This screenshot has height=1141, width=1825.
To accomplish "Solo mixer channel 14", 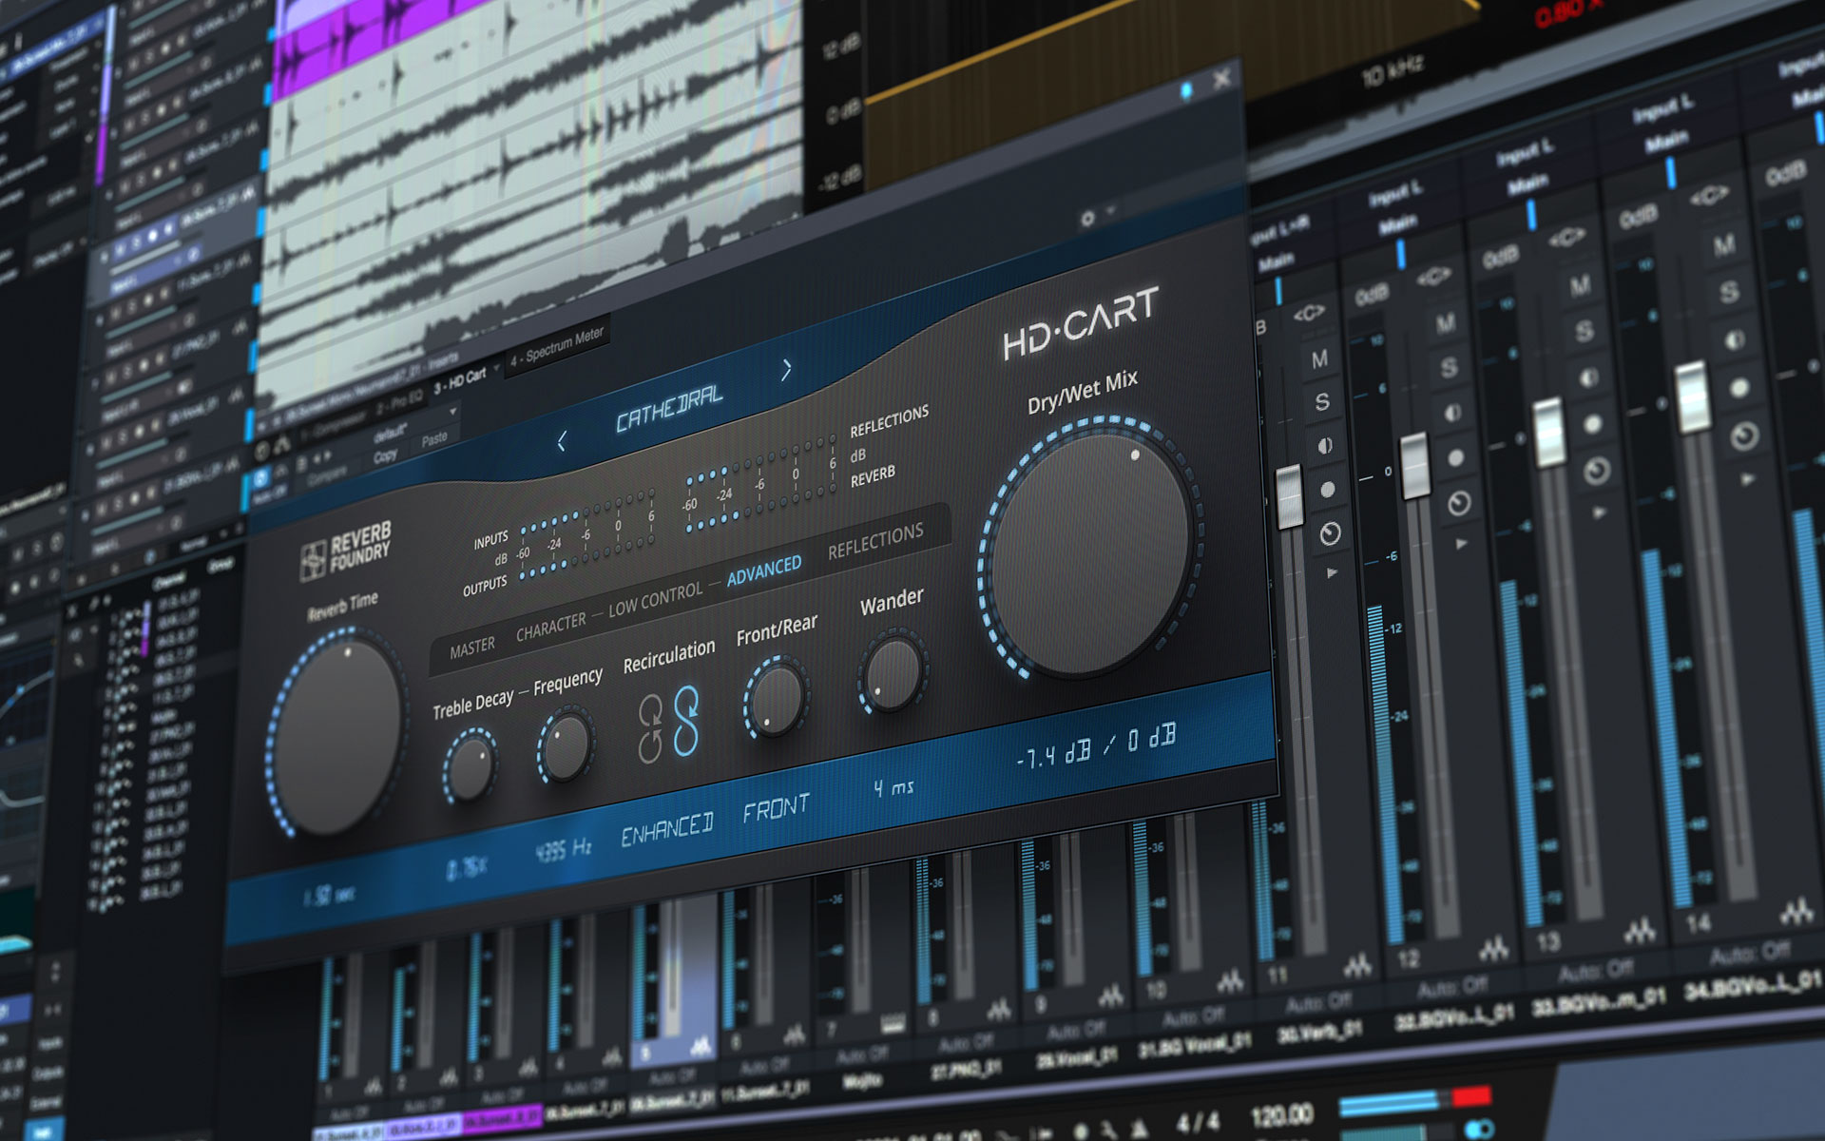I will [1729, 292].
